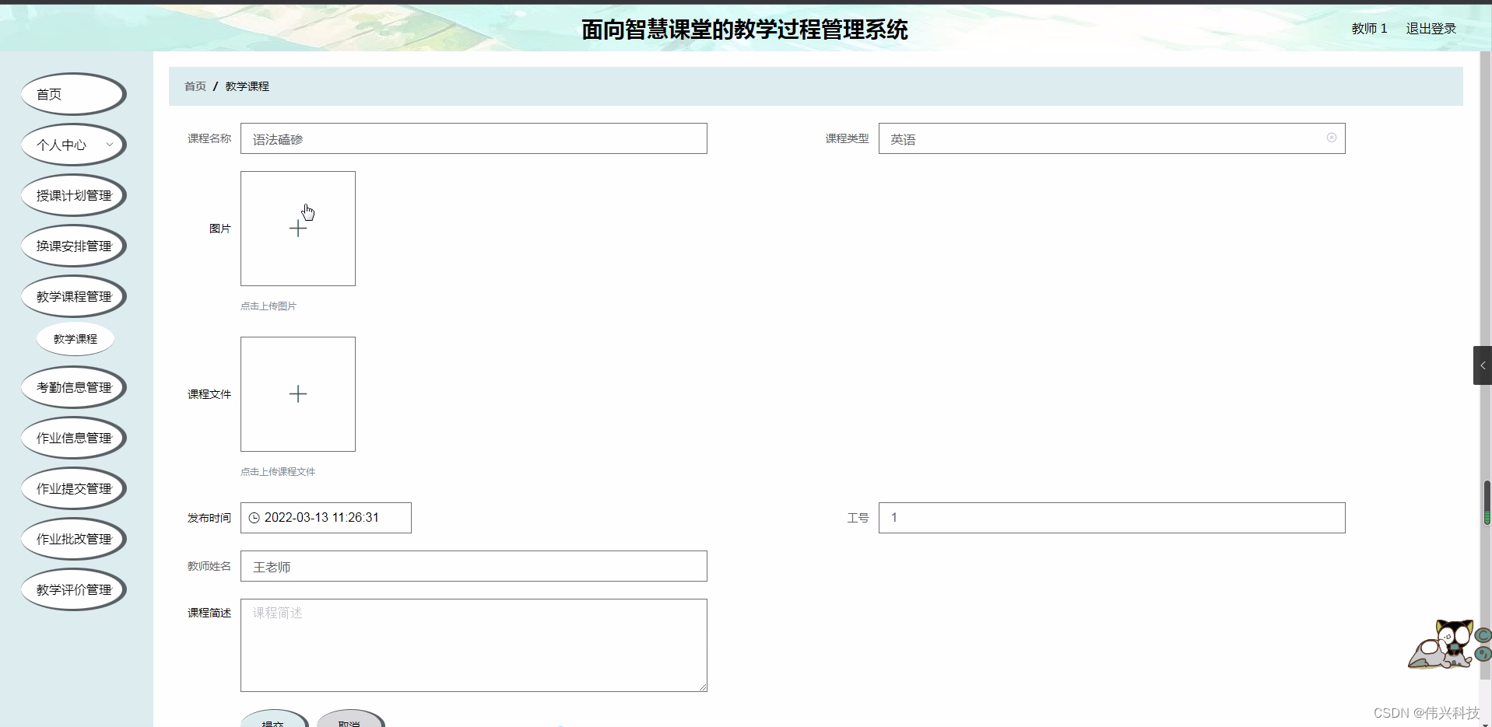Click the 提交 button at the bottom

click(x=274, y=722)
